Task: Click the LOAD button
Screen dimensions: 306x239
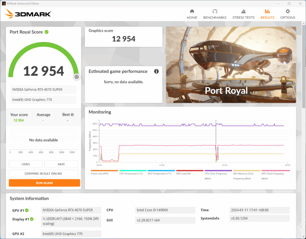Action: (x=26, y=164)
